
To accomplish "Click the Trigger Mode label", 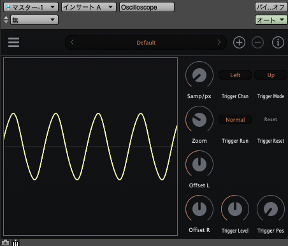I will 271,96.
